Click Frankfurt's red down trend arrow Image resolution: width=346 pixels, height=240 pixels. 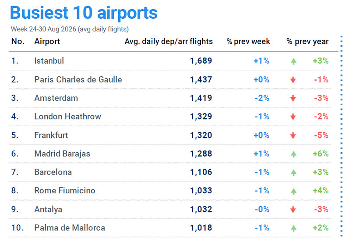tap(293, 136)
